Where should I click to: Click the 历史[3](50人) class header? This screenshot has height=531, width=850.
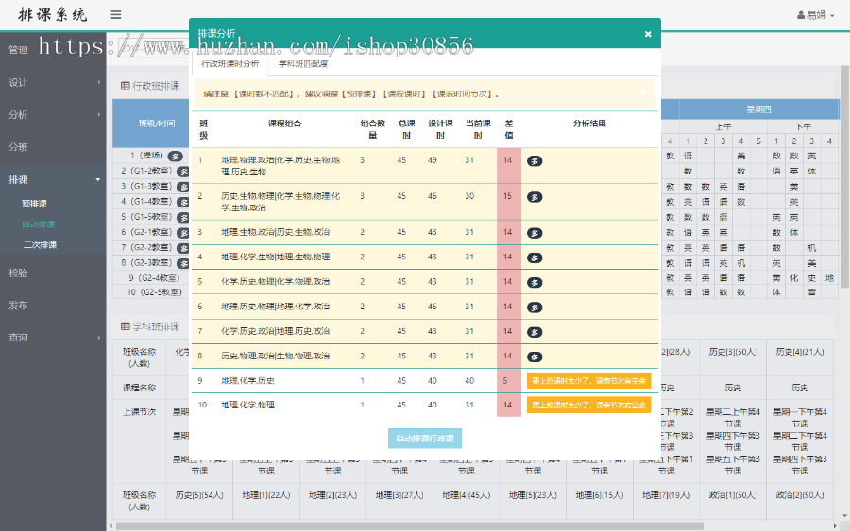point(733,352)
